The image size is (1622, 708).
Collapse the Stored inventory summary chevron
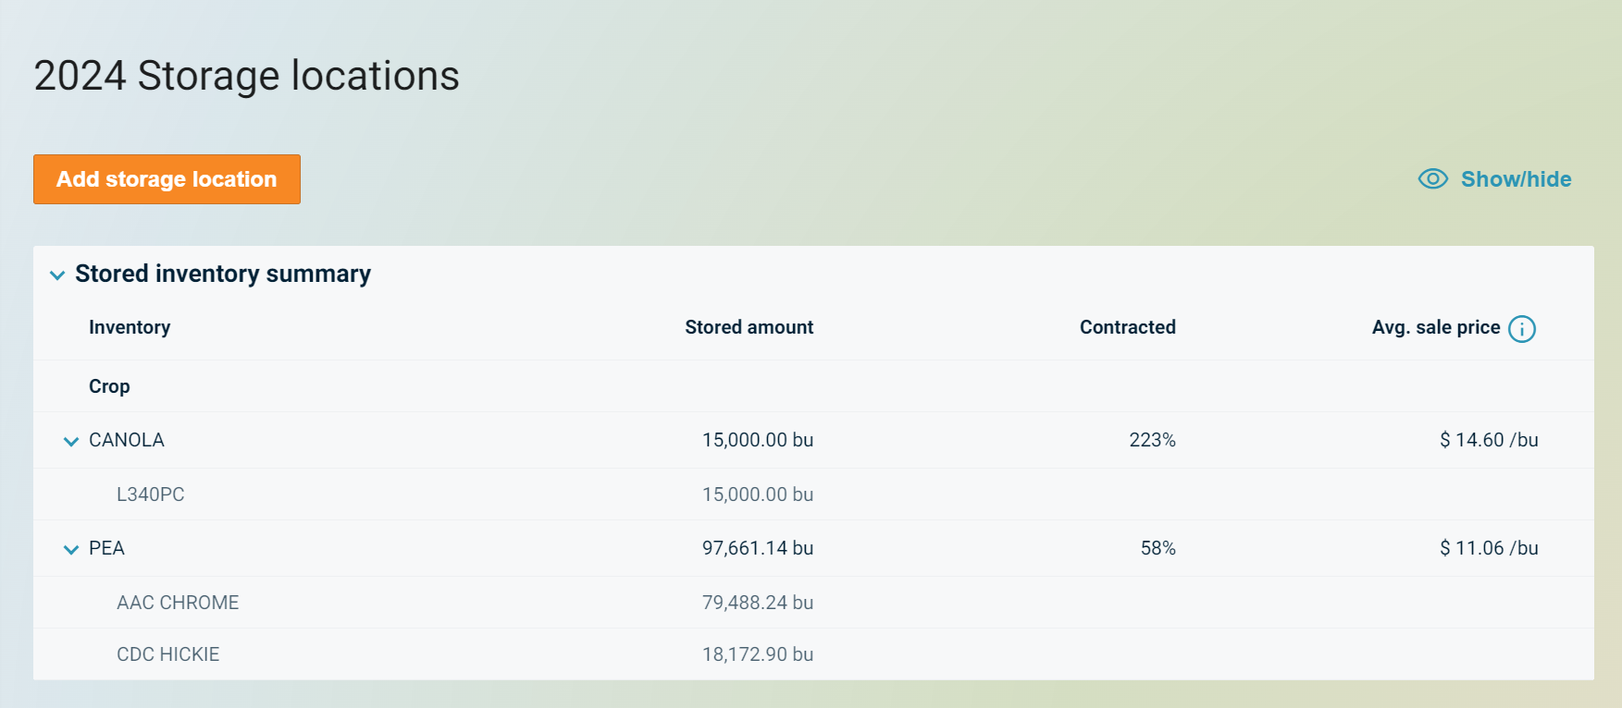(57, 275)
